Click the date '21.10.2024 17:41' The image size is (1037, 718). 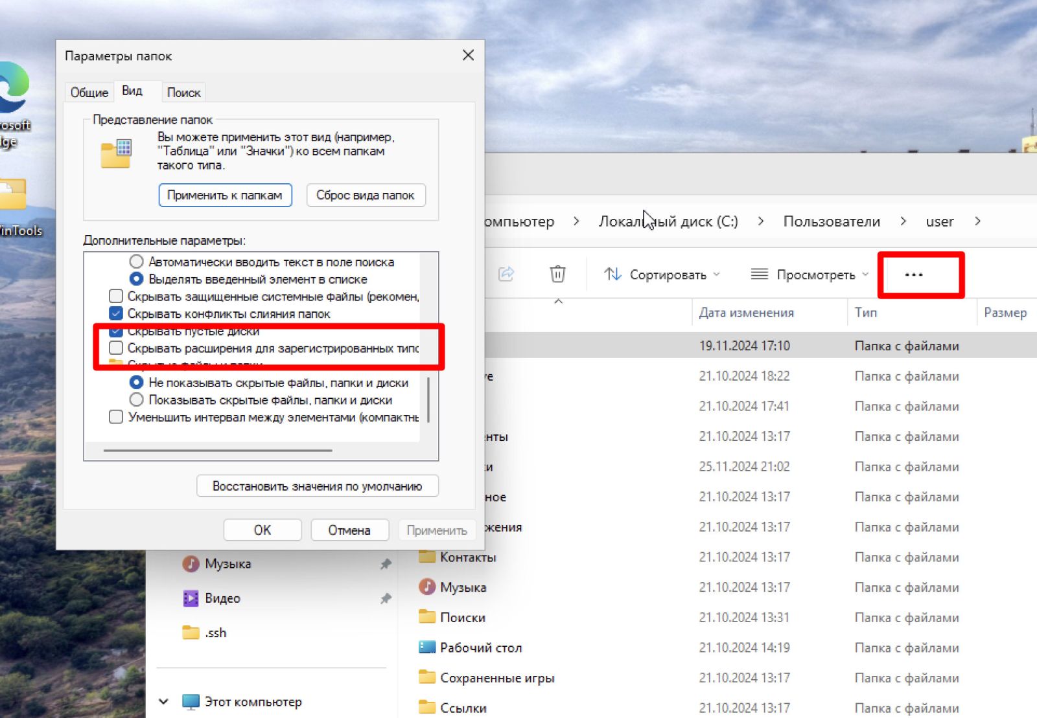click(745, 406)
